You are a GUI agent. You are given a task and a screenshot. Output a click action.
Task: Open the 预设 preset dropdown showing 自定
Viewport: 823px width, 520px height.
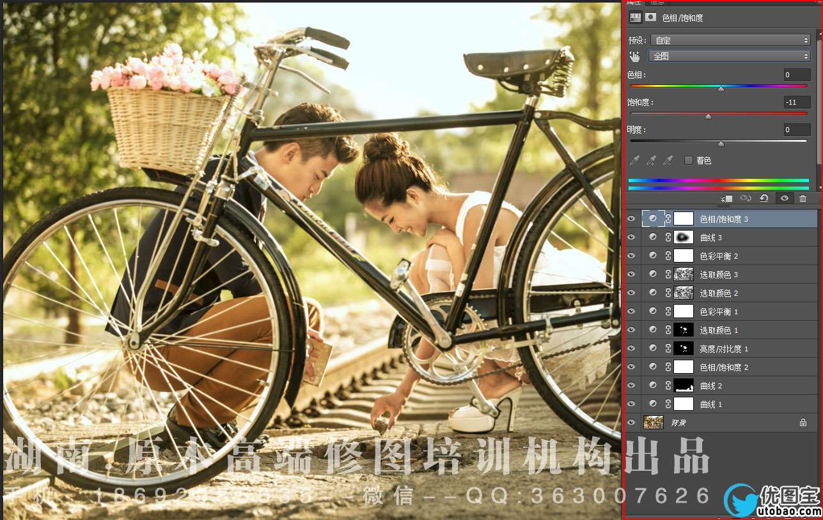(730, 40)
